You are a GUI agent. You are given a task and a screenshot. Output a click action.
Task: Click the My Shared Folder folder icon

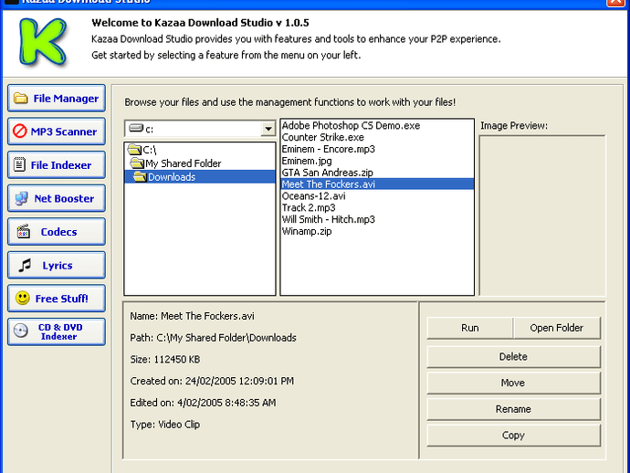coord(137,163)
